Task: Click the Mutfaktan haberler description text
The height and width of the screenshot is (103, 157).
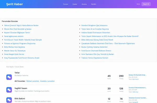Action: [x=21, y=75]
